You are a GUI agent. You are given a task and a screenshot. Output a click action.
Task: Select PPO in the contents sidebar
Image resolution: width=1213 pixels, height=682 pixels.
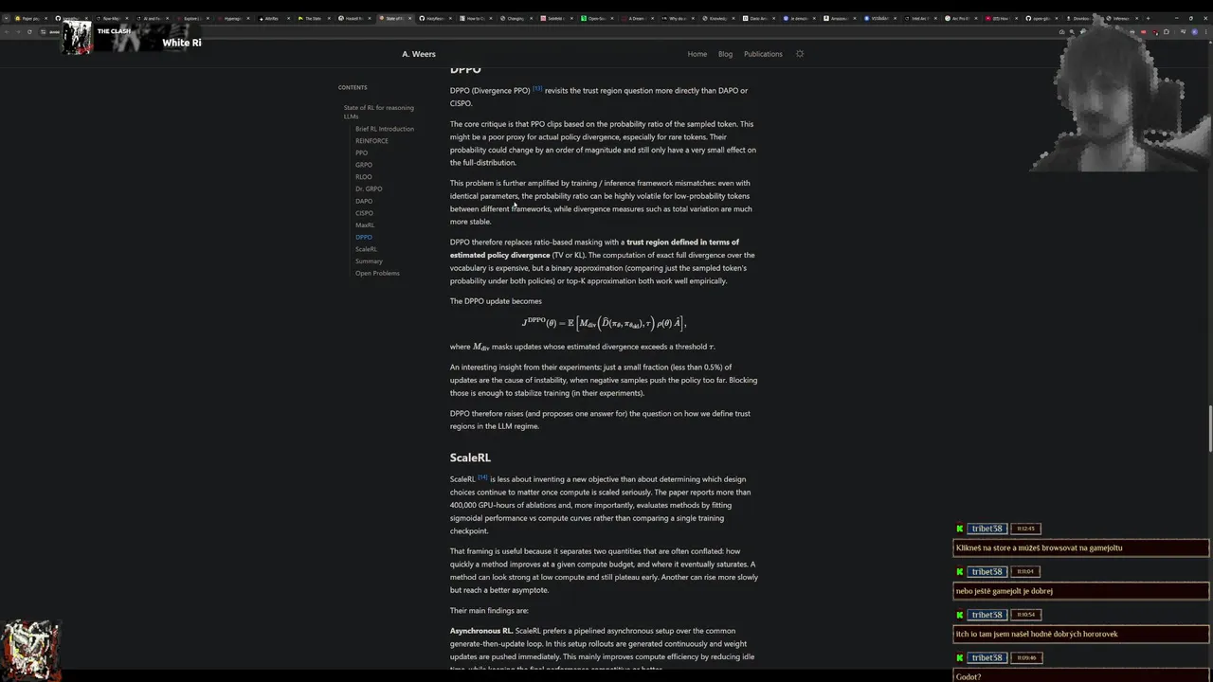361,153
